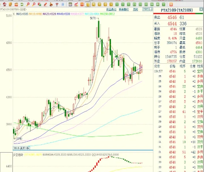Click the Y yearly period icon
The image size is (204, 172).
(163, 5)
